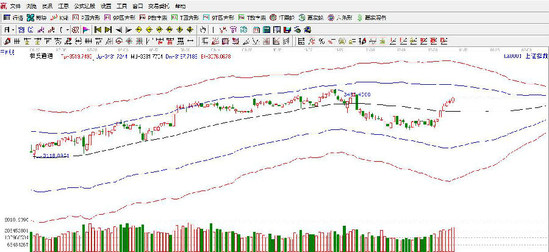Jump to first bar with skip-to-start icon
This screenshot has height=252, width=549.
tap(97, 29)
